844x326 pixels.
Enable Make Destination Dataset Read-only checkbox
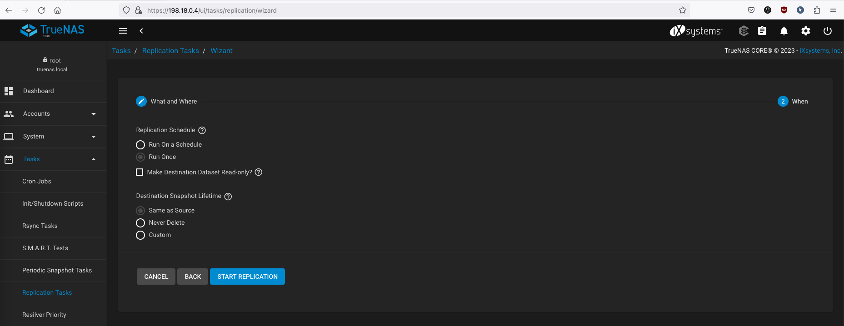(140, 172)
